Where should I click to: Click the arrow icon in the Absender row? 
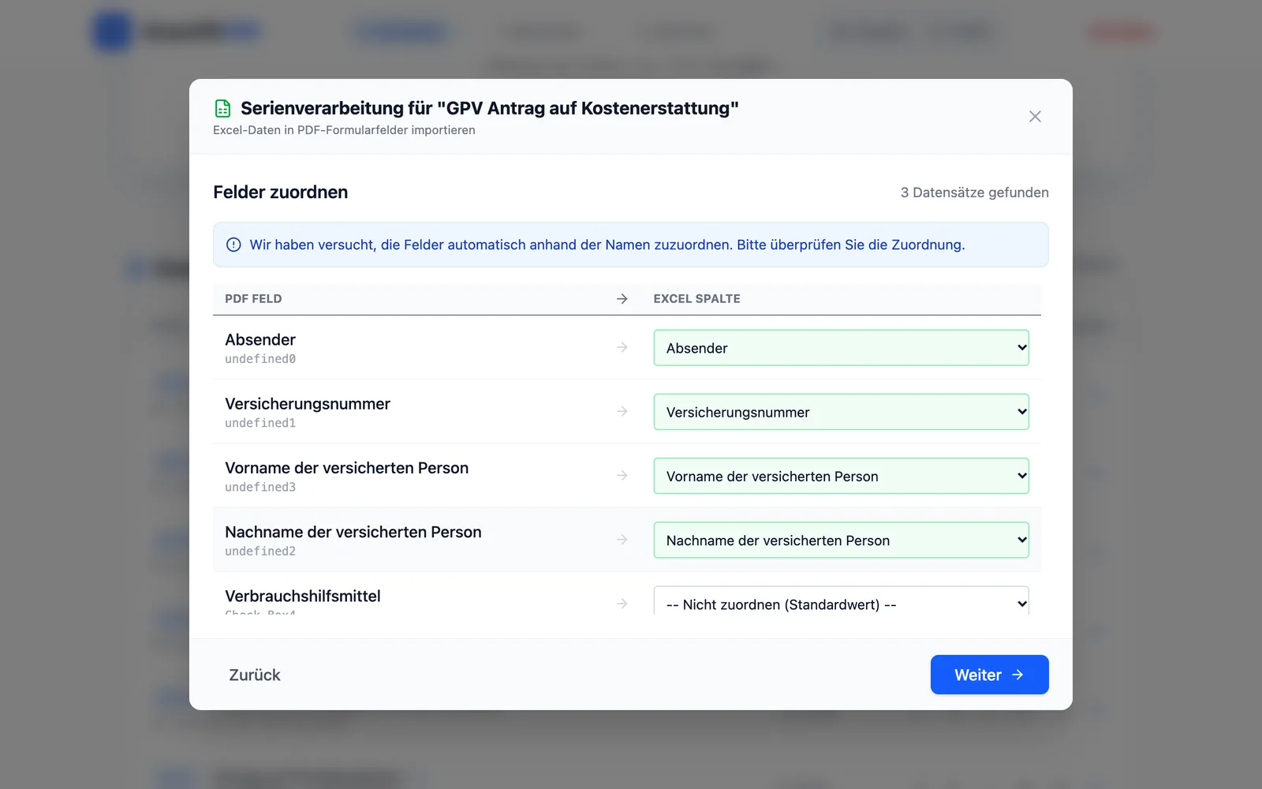click(622, 347)
